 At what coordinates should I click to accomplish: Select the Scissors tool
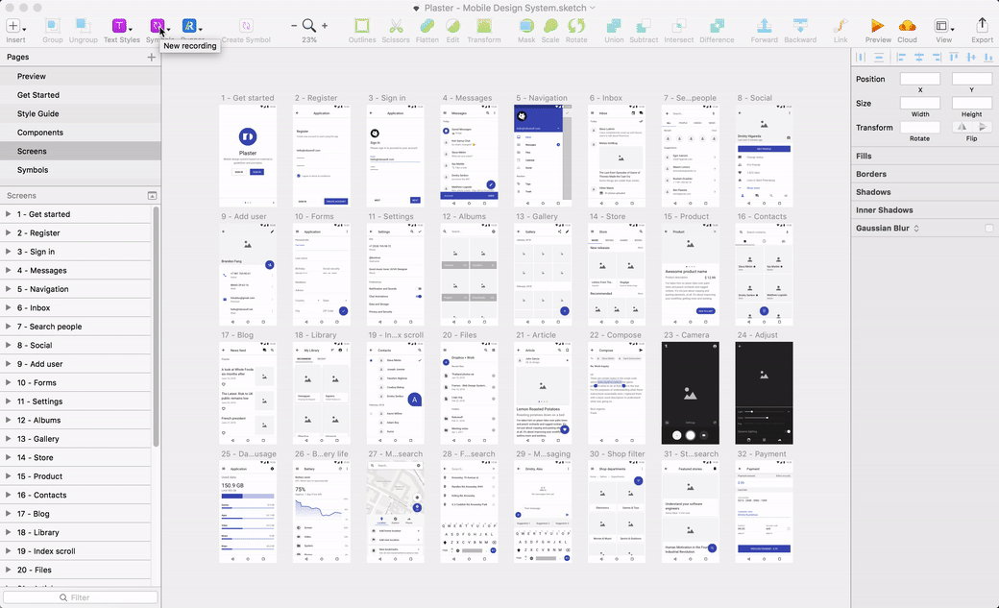point(396,26)
